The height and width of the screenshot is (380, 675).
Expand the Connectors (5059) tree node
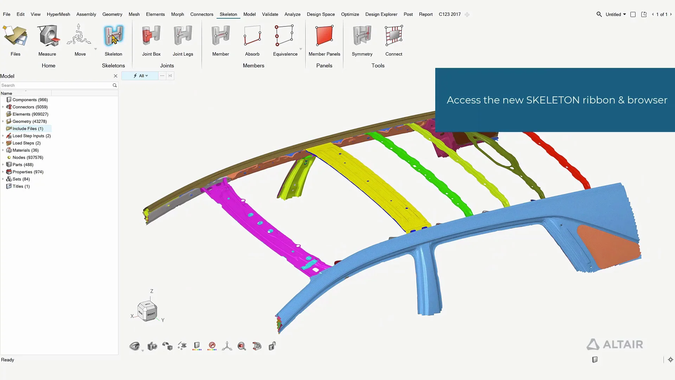(x=3, y=107)
